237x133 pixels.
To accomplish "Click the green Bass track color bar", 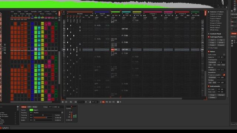I will coord(116,12).
